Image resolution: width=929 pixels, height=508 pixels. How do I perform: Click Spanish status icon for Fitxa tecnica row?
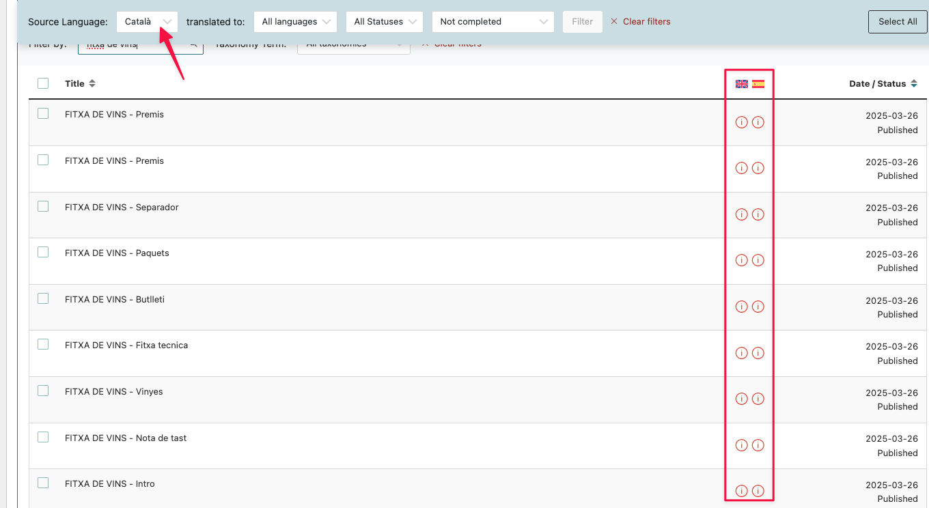[x=758, y=353]
